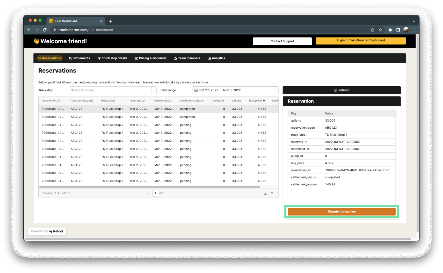Expand the tab search chevron

[x=414, y=21]
